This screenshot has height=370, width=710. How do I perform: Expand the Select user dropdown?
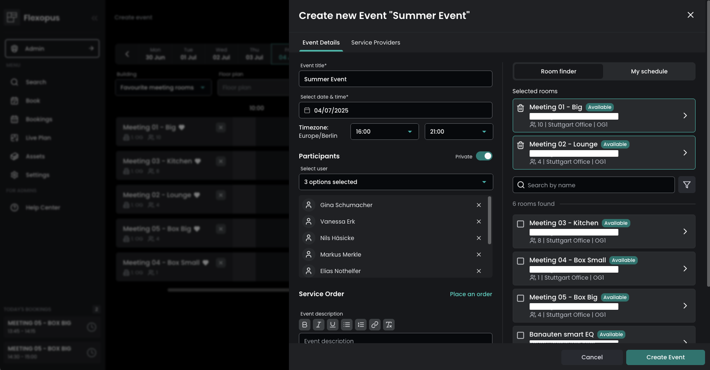(x=395, y=182)
